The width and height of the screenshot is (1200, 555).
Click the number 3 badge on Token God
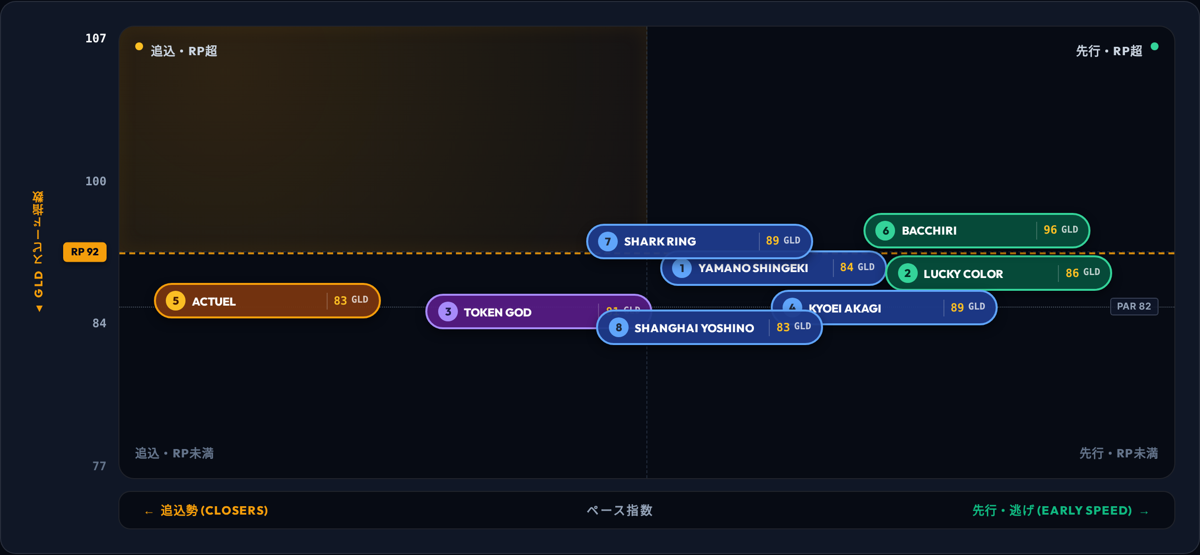(448, 312)
